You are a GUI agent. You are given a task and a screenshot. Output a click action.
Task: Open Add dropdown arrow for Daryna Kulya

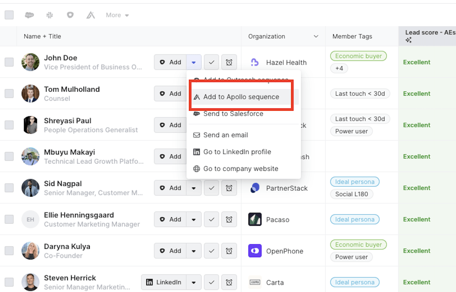coord(194,251)
